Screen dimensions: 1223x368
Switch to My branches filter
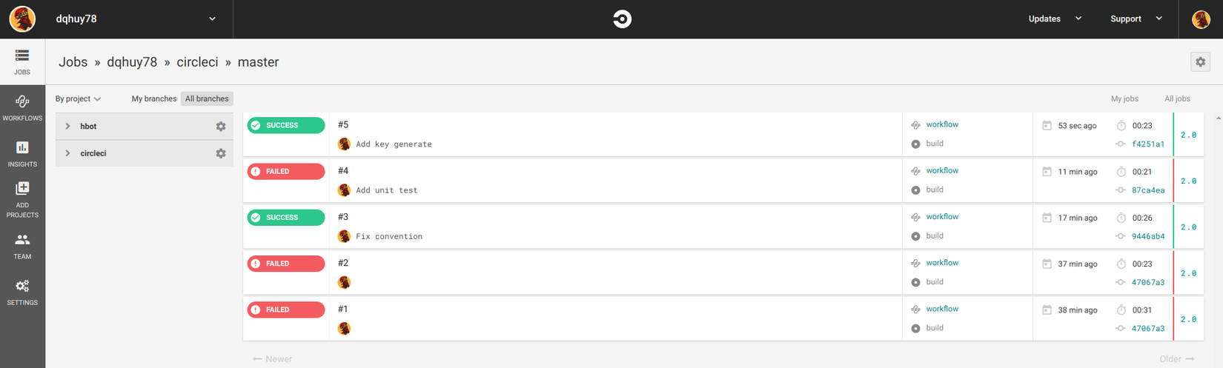coord(154,98)
